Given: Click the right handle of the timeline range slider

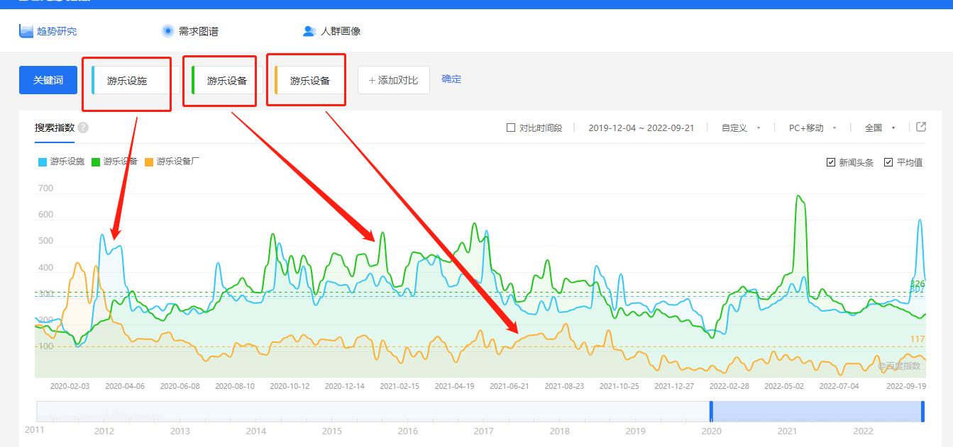Looking at the screenshot, I should (x=922, y=412).
